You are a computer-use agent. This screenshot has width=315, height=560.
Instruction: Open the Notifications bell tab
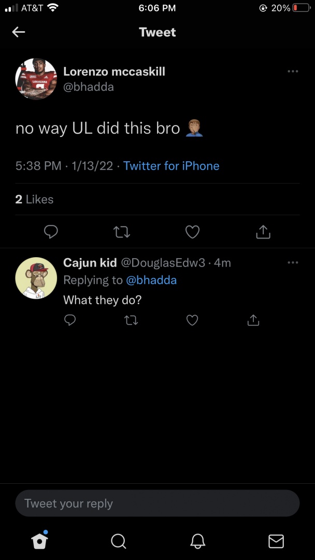coord(197,541)
